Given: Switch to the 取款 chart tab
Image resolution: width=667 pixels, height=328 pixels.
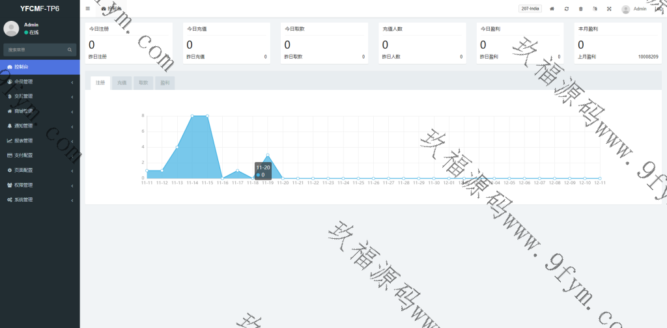Looking at the screenshot, I should pos(143,83).
